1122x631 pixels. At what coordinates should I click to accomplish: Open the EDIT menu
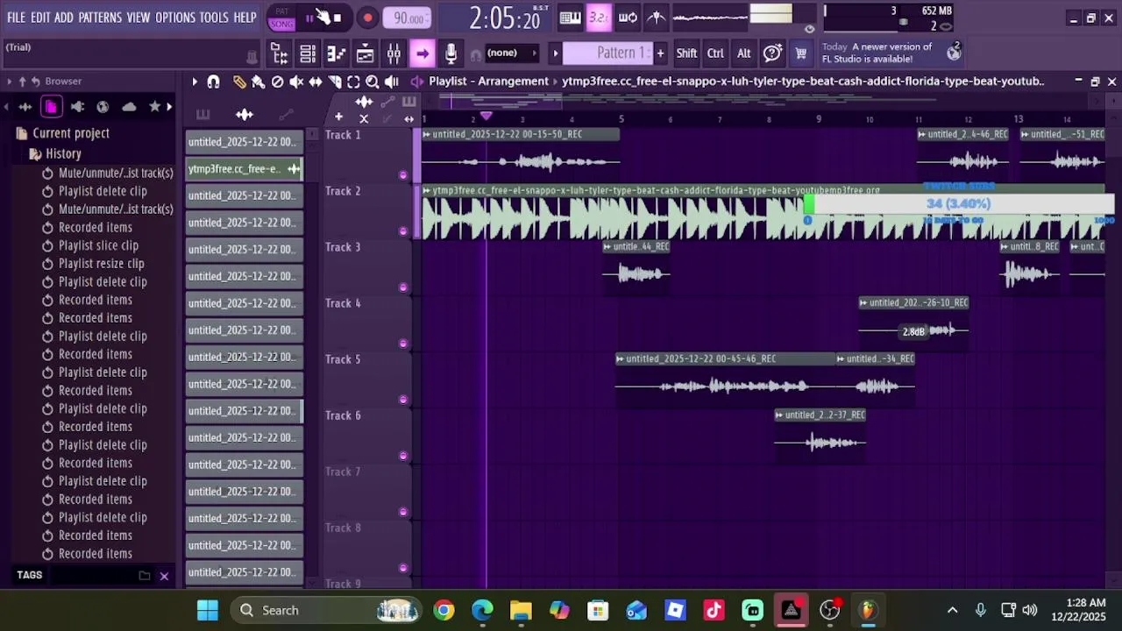(40, 18)
